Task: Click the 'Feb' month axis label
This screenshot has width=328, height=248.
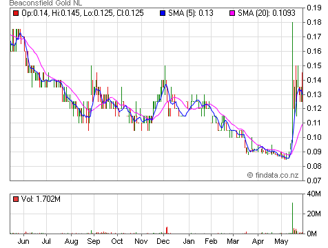Action: (211, 241)
